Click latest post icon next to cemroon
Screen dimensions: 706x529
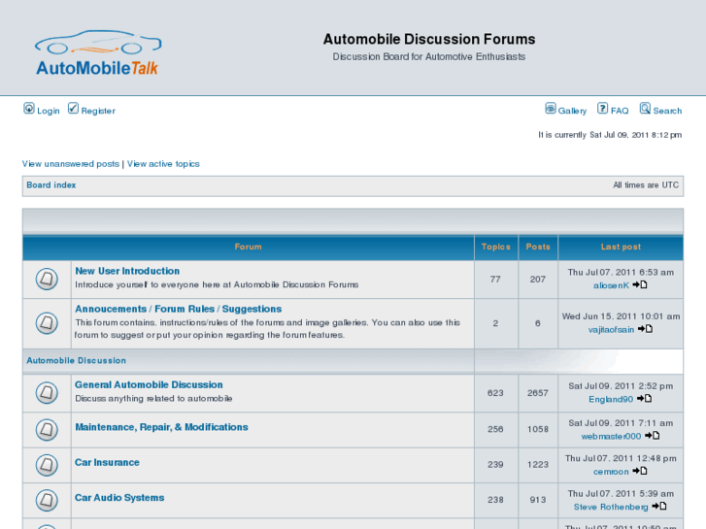640,471
